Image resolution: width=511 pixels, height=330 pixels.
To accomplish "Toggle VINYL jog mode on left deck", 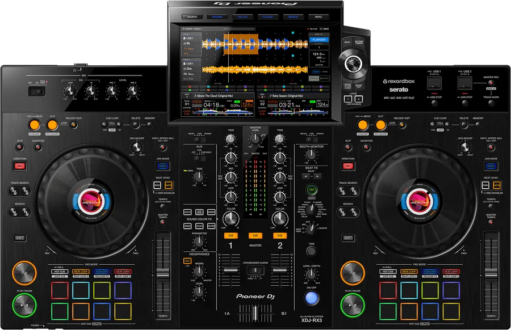I will (x=162, y=166).
